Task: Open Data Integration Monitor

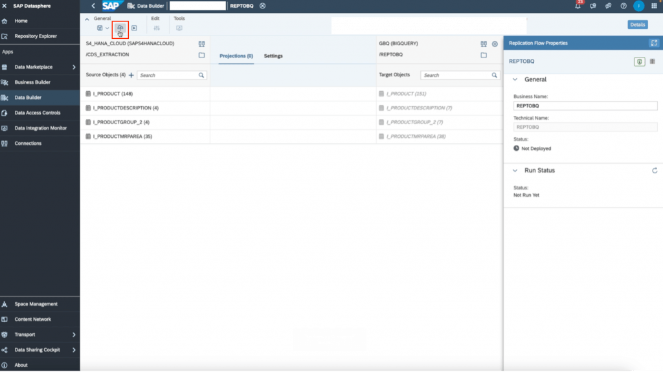Action: click(x=39, y=128)
